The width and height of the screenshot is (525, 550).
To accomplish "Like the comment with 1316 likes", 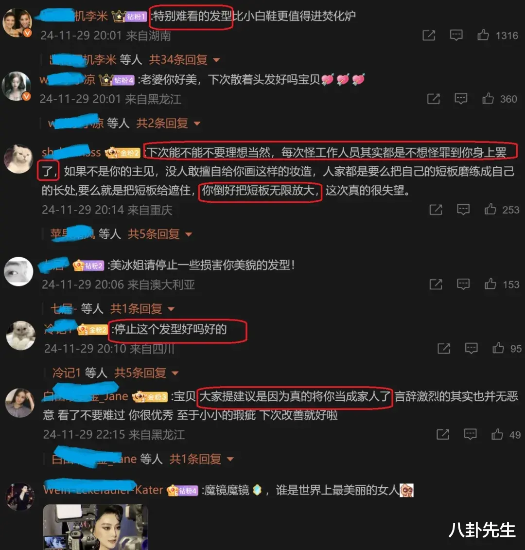I will (x=483, y=35).
